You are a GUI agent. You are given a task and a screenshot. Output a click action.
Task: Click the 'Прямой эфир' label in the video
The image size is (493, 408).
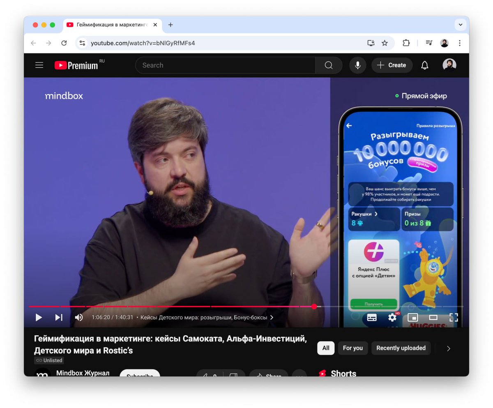421,96
